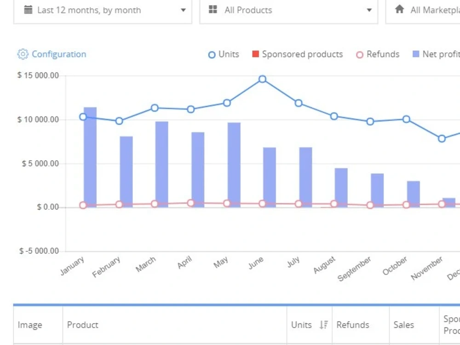Open the Configuration link
Viewport: 460px width, 345px height.
(59, 54)
